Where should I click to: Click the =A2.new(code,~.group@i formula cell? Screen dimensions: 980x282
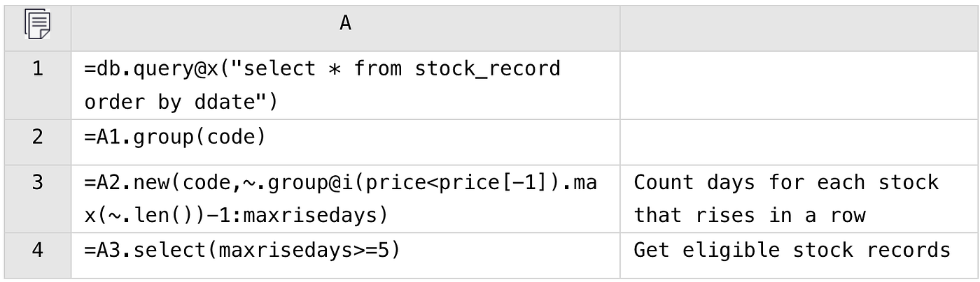[x=340, y=184]
